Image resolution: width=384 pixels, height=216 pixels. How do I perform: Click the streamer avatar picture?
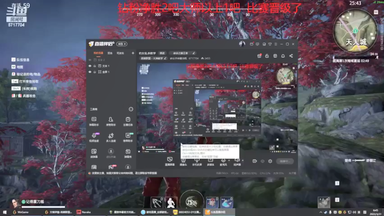[242, 44]
